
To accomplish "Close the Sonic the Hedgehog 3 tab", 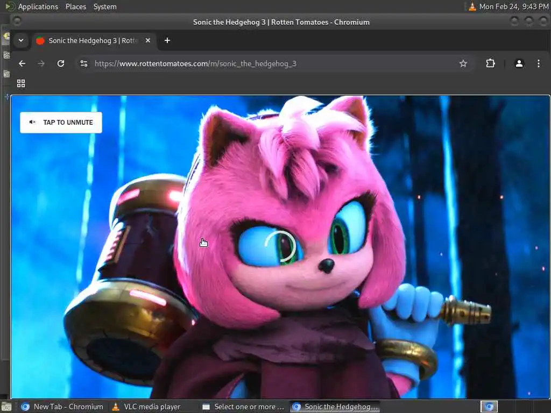I will [148, 40].
